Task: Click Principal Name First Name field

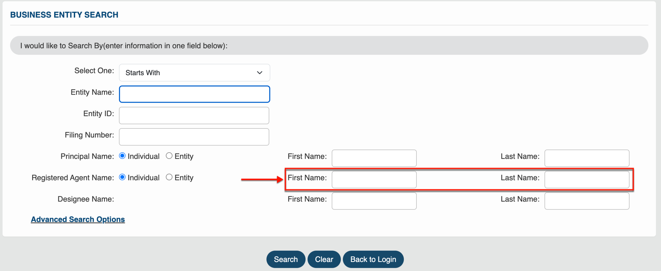Action: tap(374, 158)
